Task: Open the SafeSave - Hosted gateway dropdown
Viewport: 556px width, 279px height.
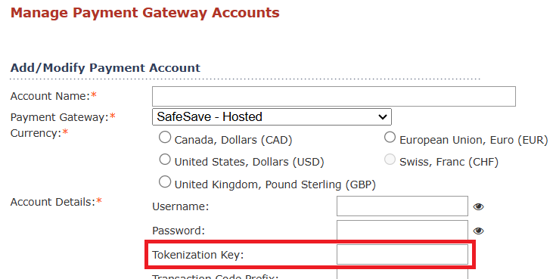Action: tap(272, 117)
